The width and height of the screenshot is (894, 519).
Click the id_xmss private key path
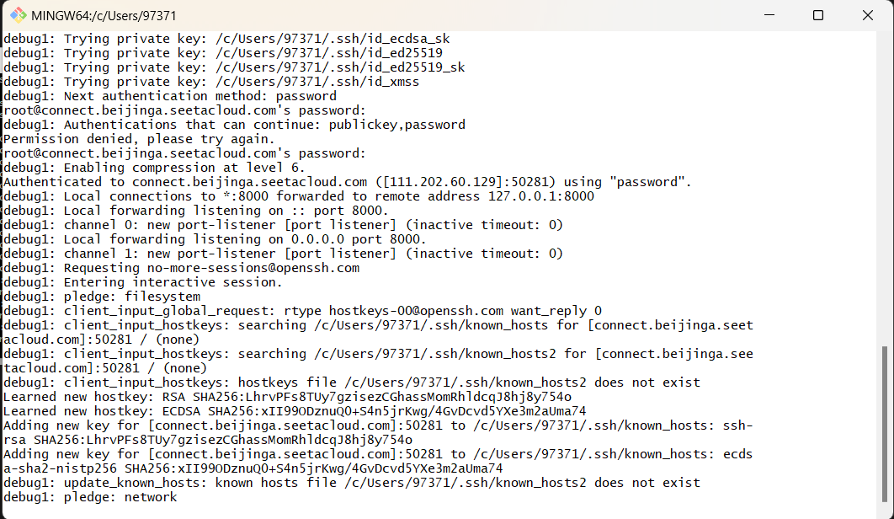click(x=317, y=82)
